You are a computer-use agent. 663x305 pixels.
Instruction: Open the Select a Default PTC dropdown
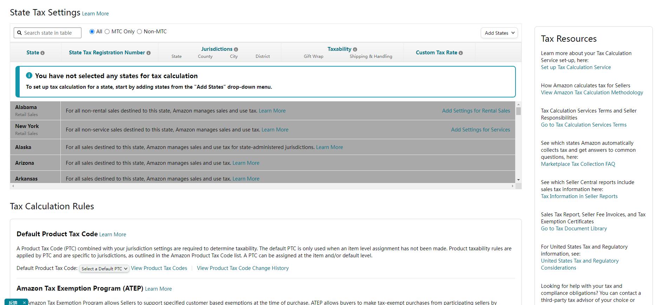104,269
